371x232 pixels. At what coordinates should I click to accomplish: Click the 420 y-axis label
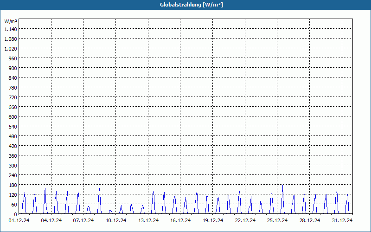pyautogui.click(x=13, y=146)
